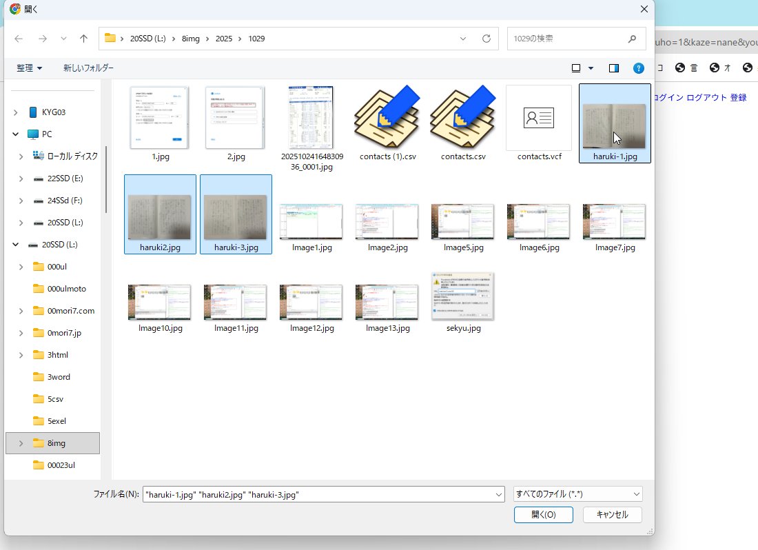Toggle the preview pane icon
The image size is (758, 550).
(x=614, y=68)
